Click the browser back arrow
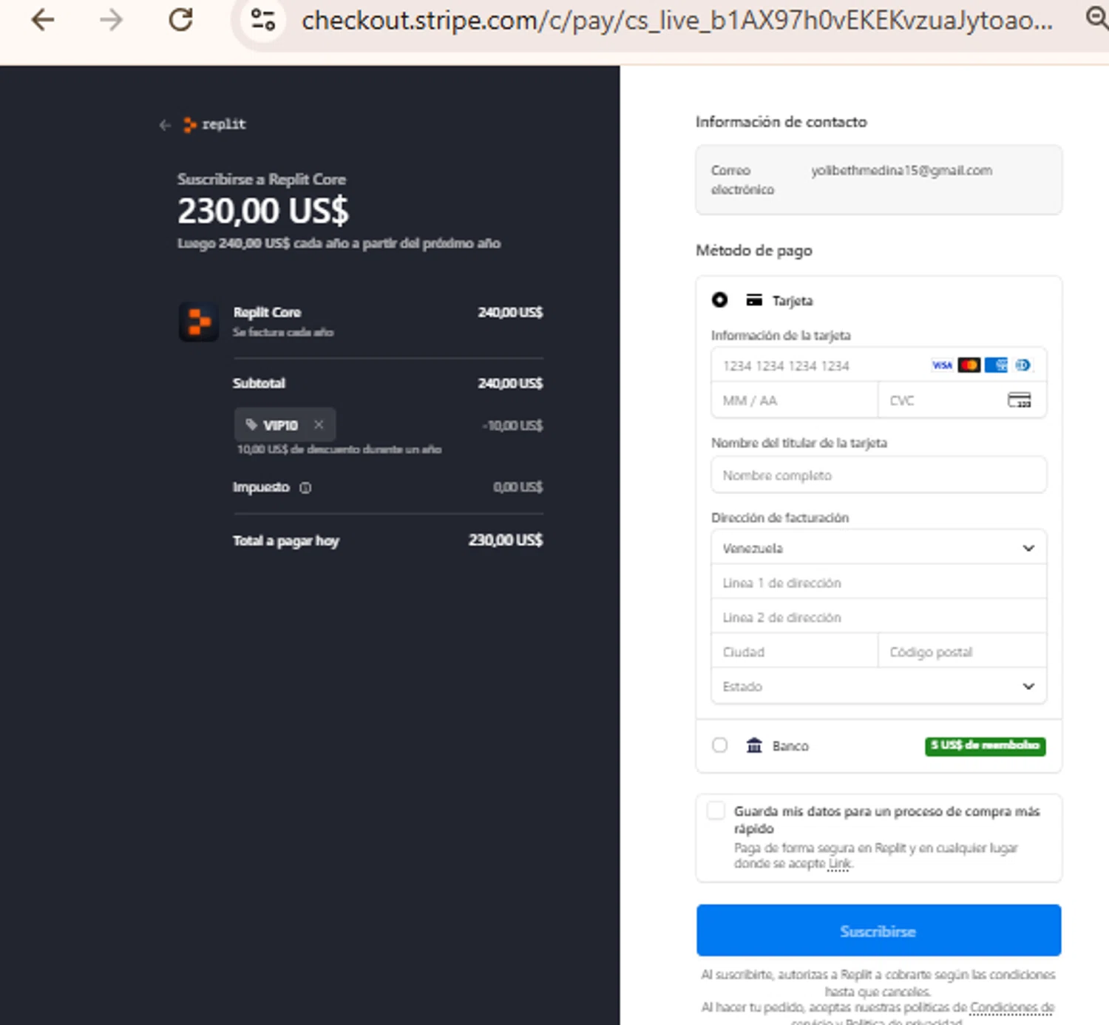Image resolution: width=1109 pixels, height=1025 pixels. pyautogui.click(x=43, y=20)
